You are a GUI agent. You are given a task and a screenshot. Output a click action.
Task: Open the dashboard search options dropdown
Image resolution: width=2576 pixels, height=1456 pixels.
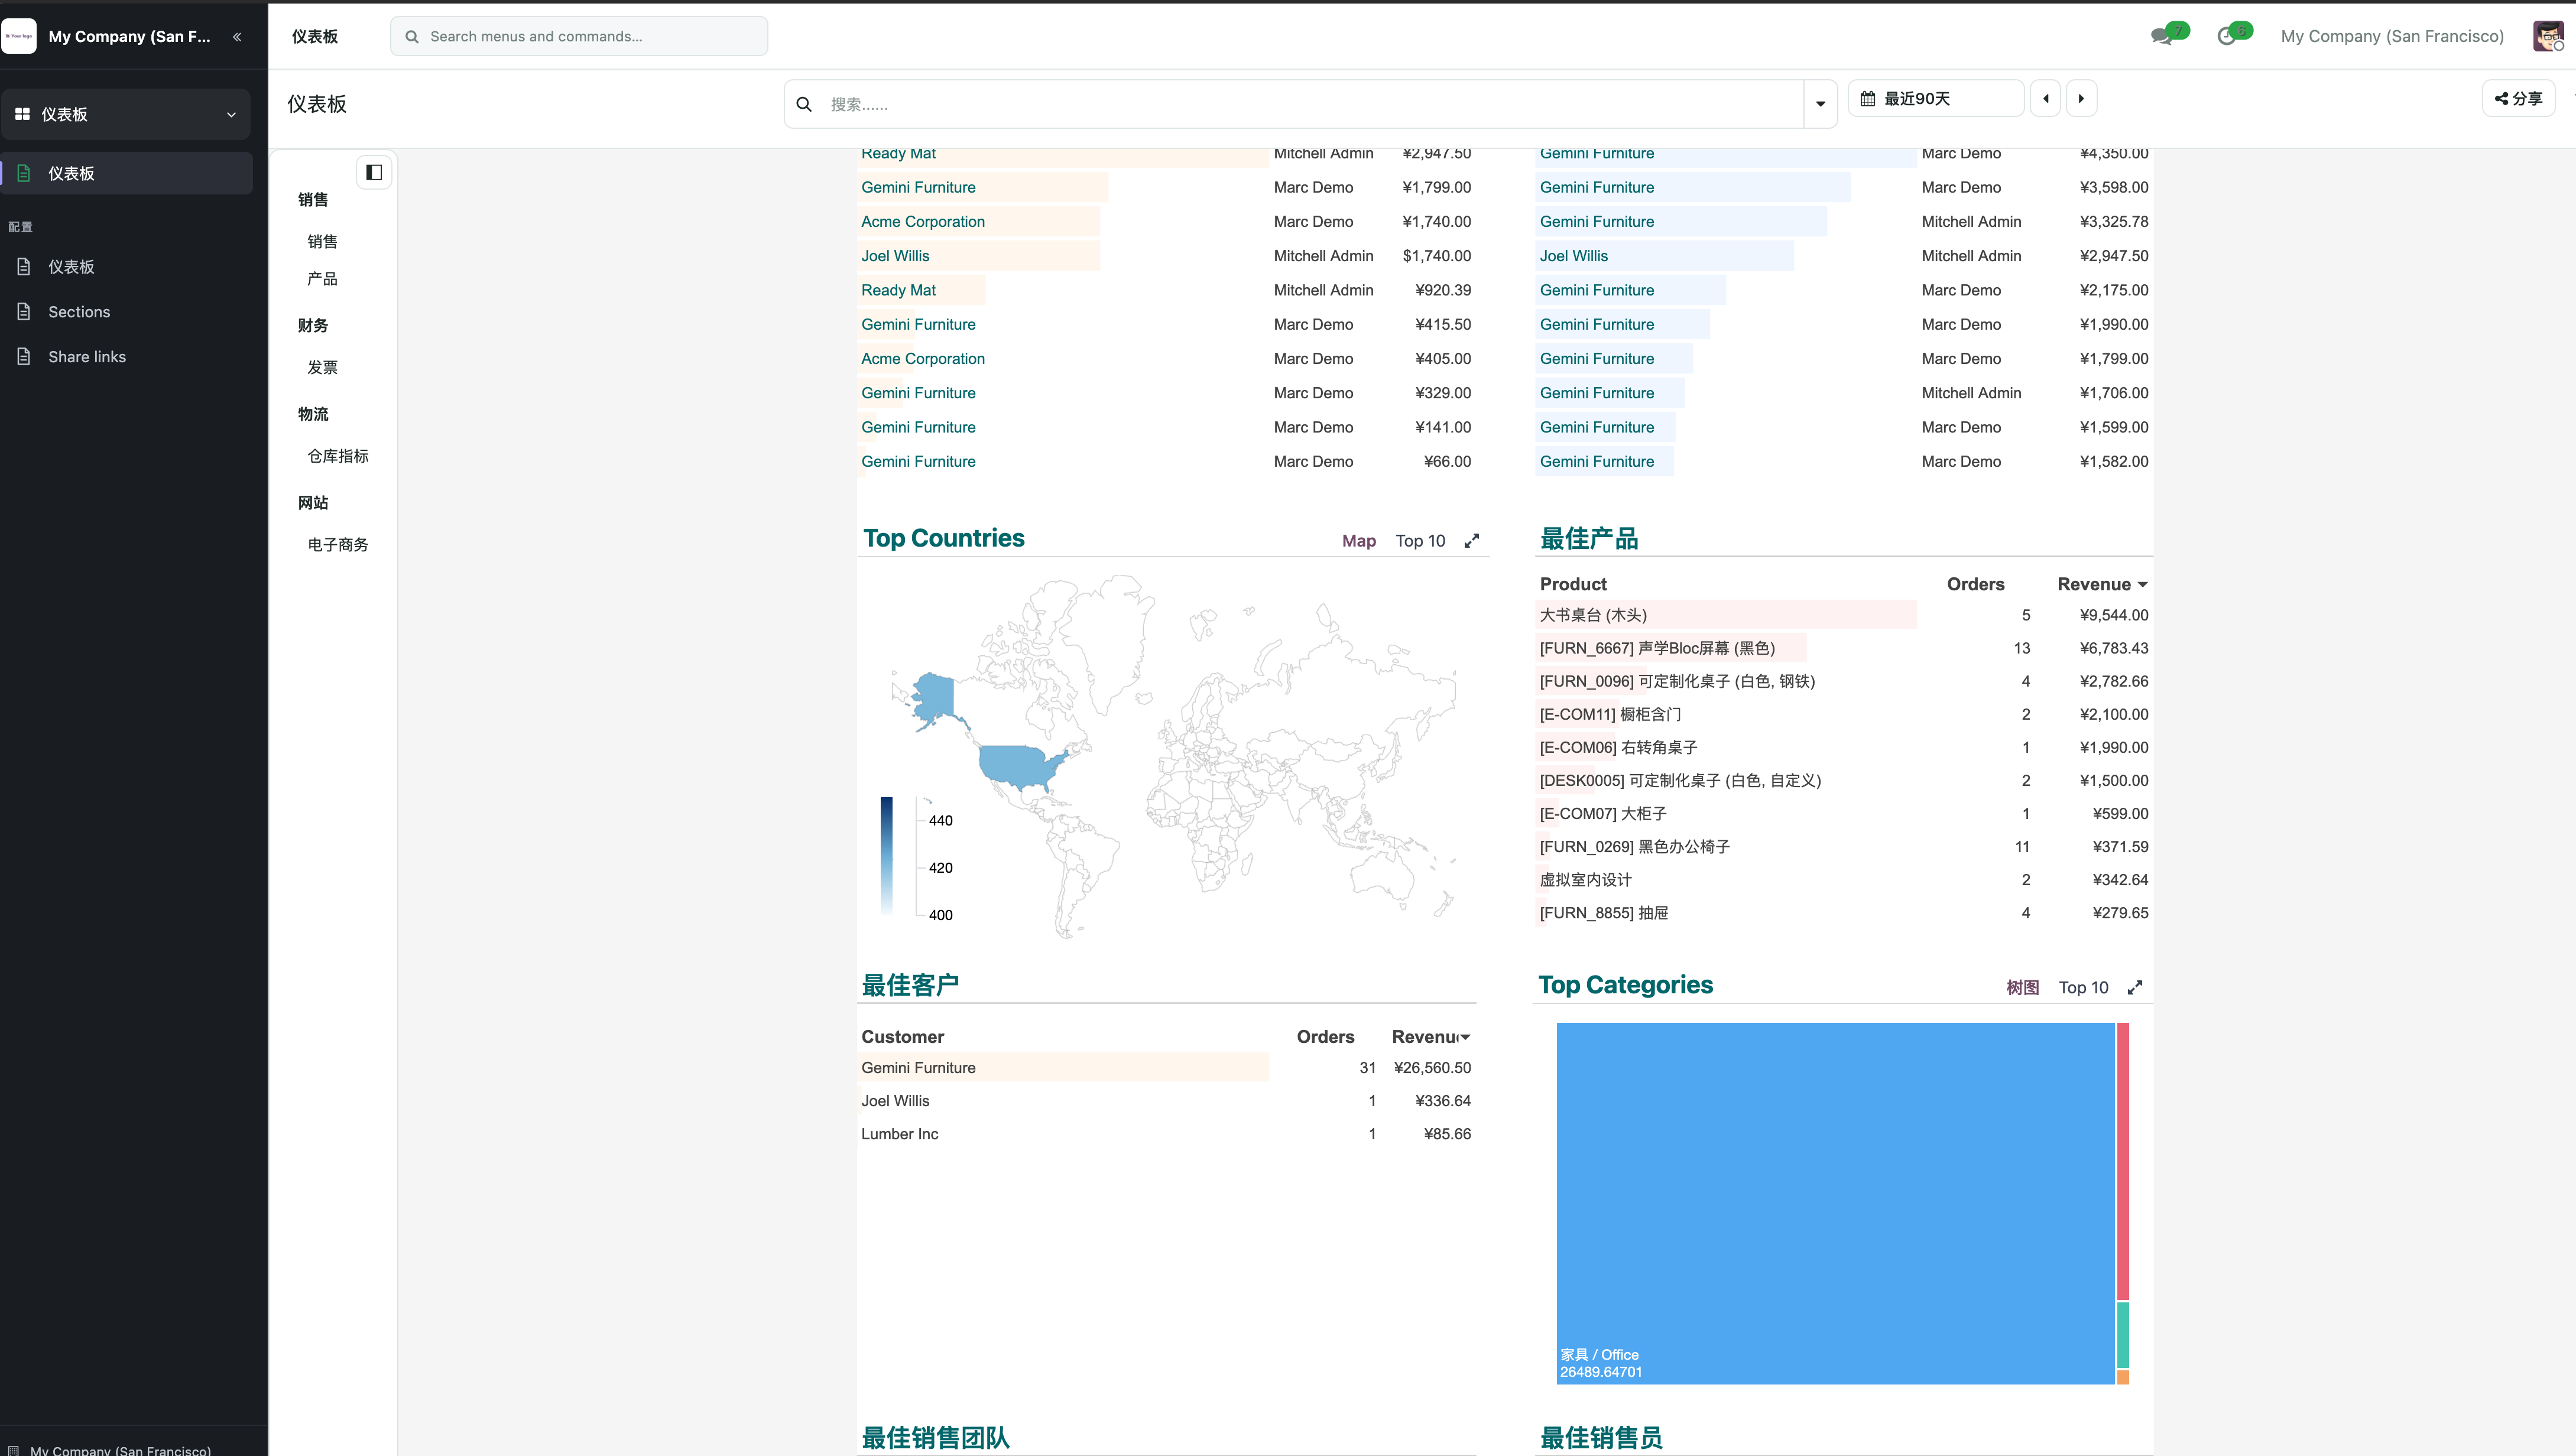1820,104
